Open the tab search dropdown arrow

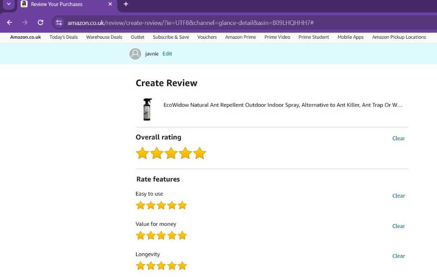(9, 4)
